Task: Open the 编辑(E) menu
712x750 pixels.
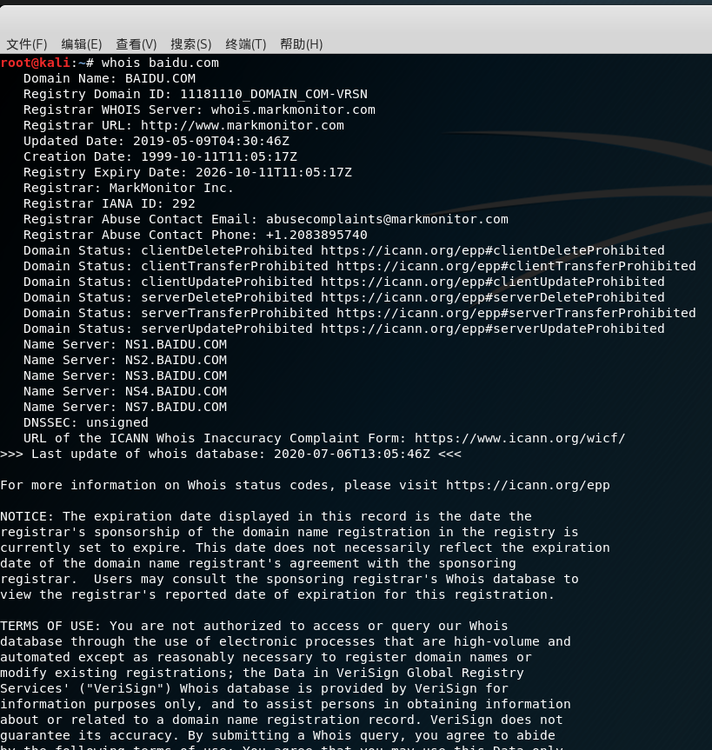Action: coord(82,44)
